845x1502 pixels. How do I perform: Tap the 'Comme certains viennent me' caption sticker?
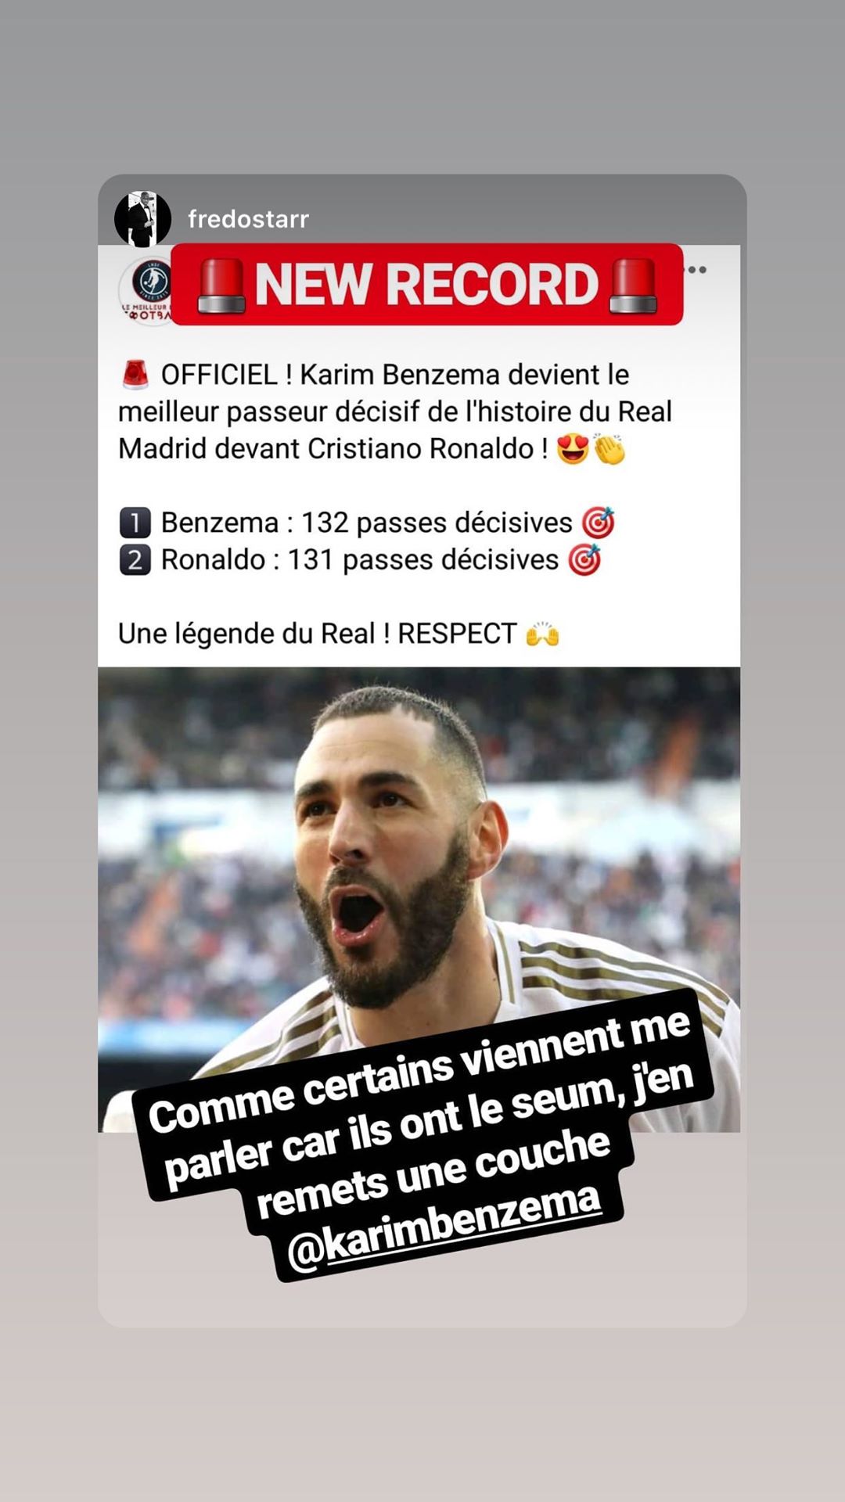[422, 1134]
